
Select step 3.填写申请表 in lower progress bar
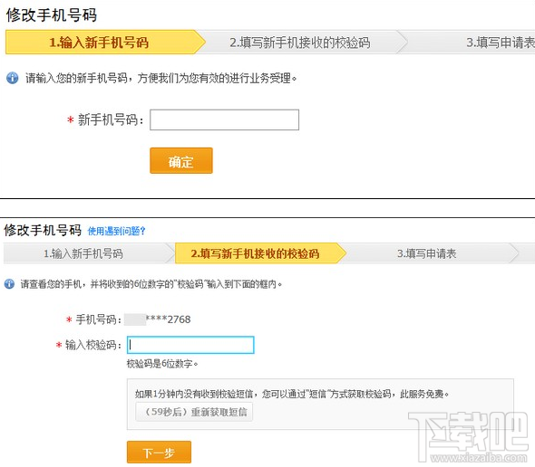click(426, 253)
